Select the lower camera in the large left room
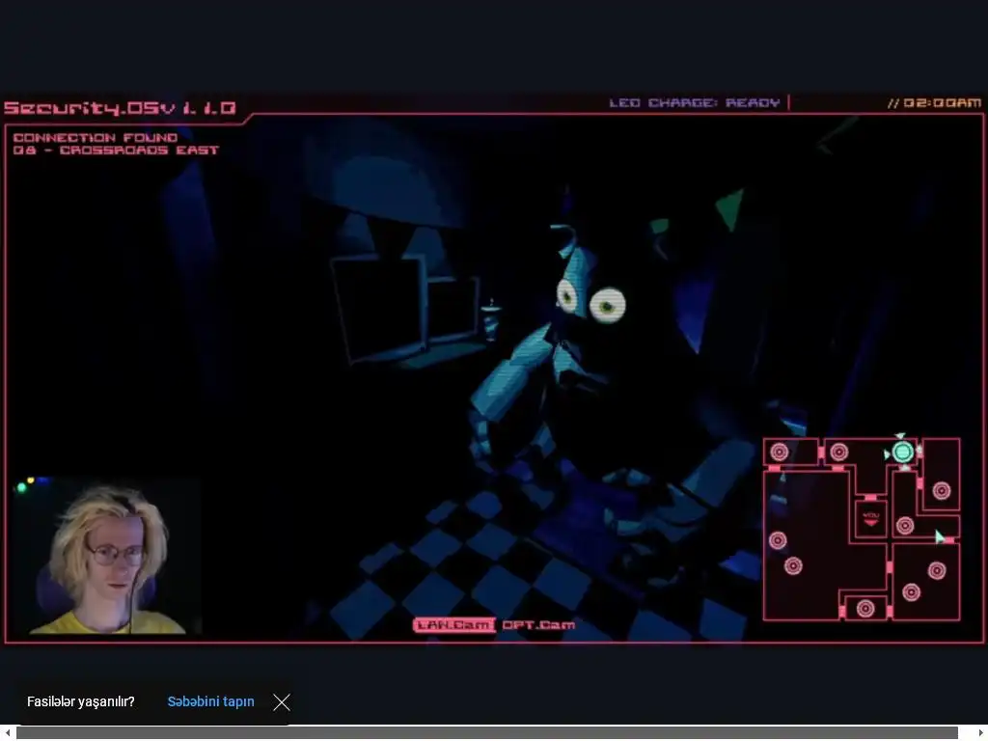This screenshot has height=741, width=988. click(793, 565)
